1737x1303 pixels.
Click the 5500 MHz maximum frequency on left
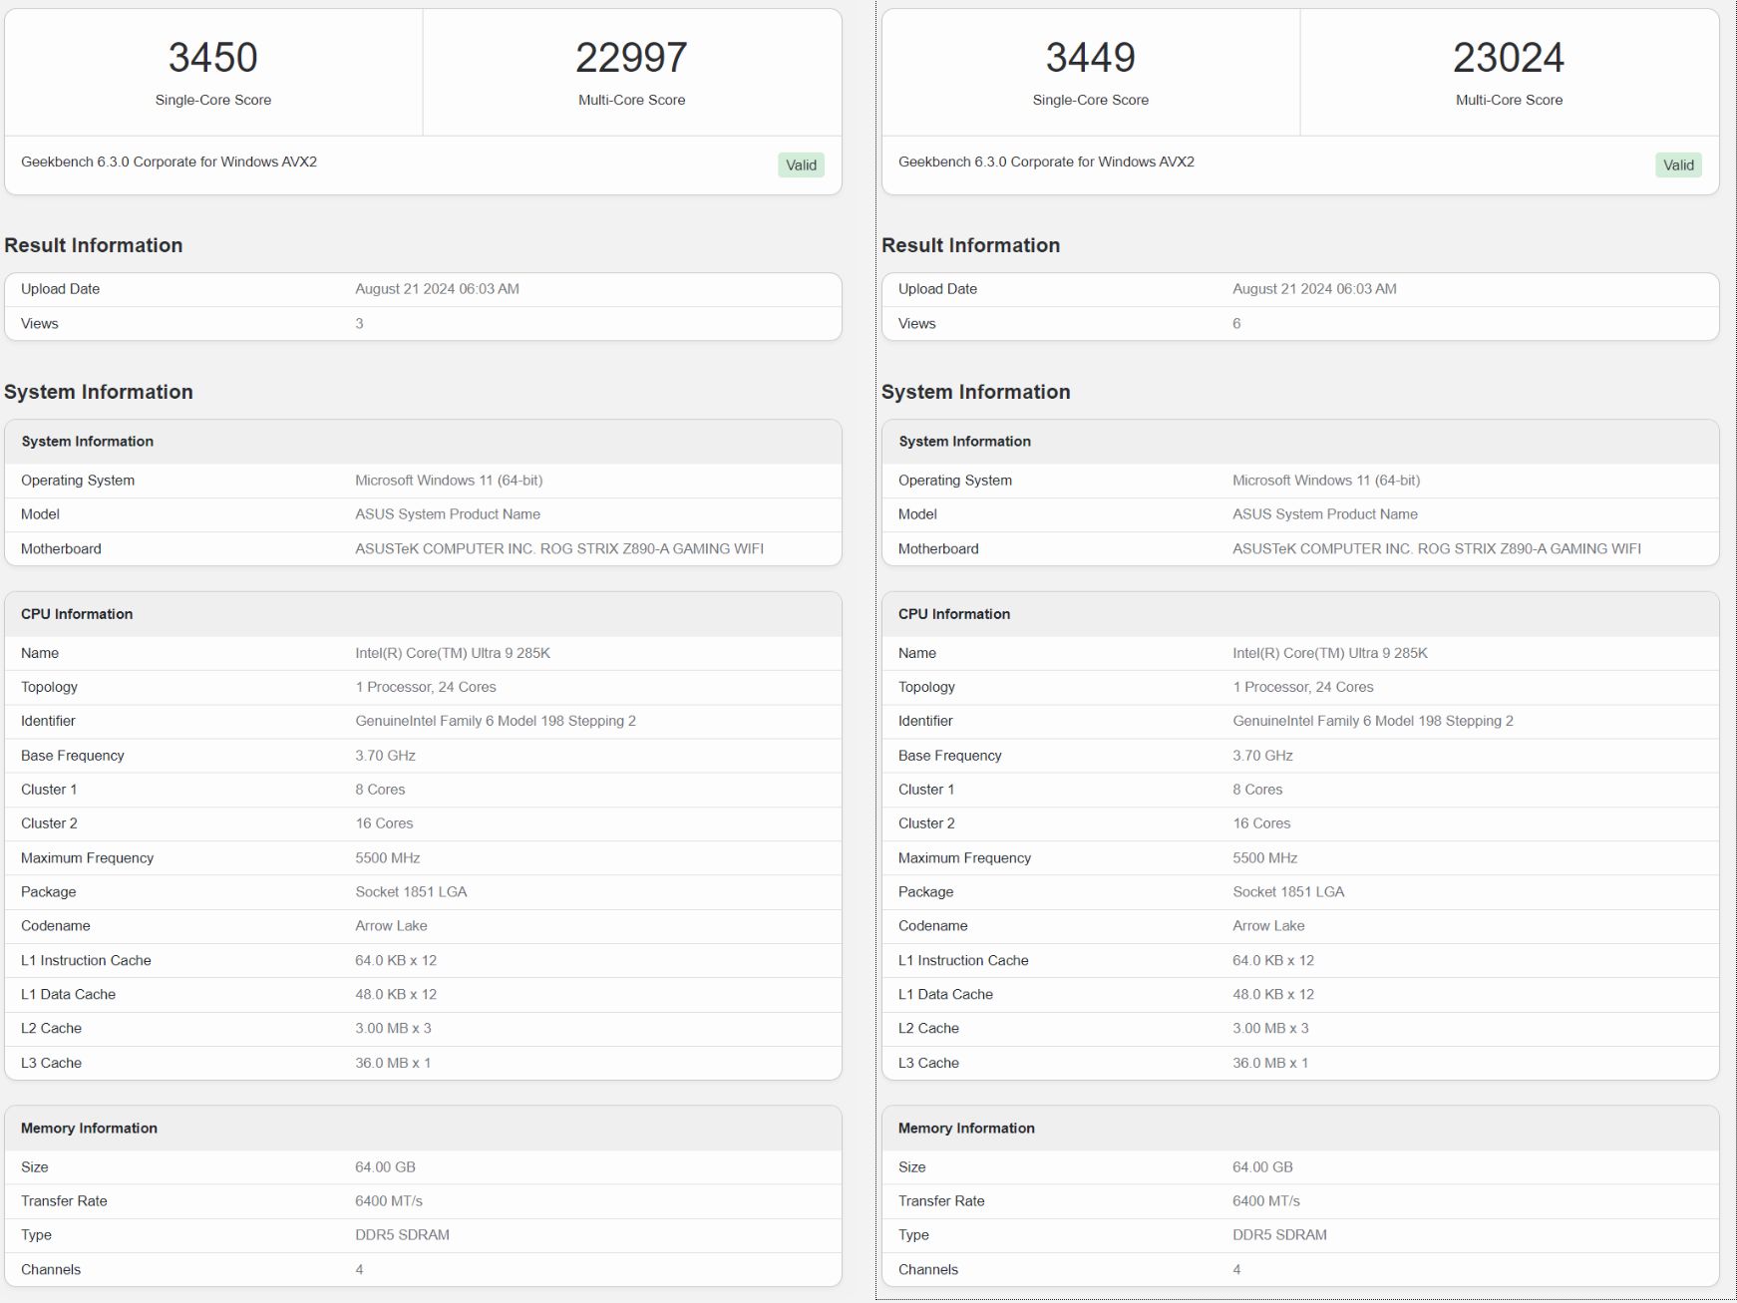[x=388, y=858]
